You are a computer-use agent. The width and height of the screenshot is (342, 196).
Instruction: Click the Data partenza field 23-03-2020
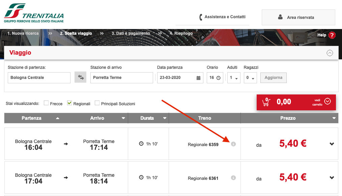(180, 78)
